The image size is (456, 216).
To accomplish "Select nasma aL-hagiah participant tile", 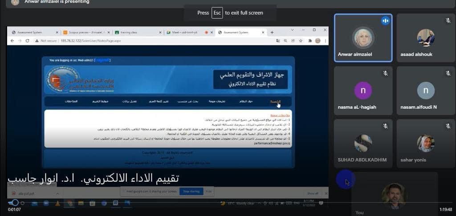I will click(363, 91).
